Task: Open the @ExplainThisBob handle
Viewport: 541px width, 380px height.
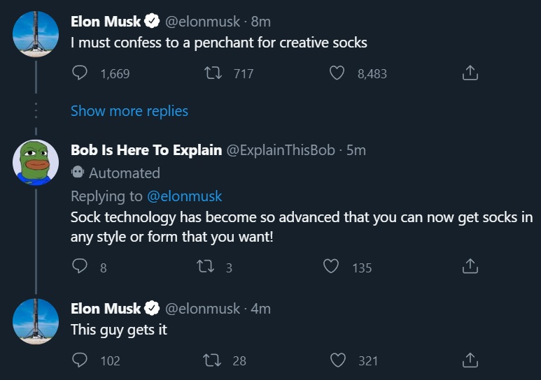Action: click(281, 150)
